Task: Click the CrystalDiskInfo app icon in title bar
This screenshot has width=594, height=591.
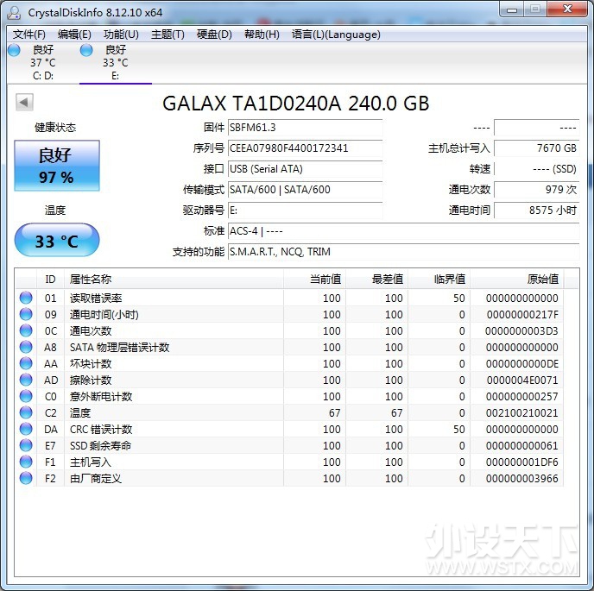Action: pos(14,12)
